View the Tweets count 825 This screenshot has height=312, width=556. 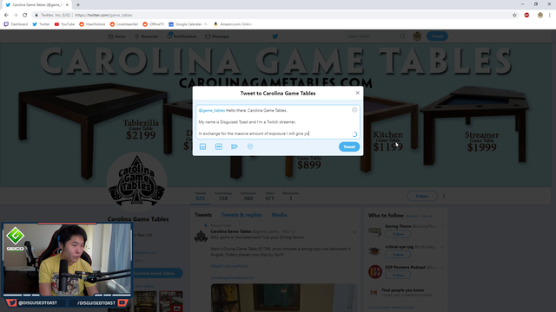pos(201,196)
